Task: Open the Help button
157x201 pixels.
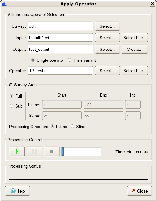Action: point(17,191)
